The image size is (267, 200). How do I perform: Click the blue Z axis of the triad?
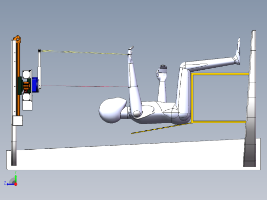[11, 185]
